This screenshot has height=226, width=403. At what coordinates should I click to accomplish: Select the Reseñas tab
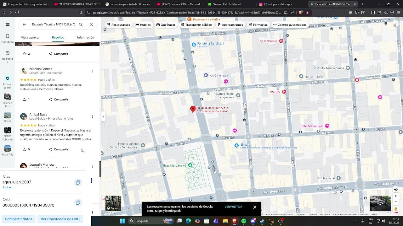[x=58, y=37]
